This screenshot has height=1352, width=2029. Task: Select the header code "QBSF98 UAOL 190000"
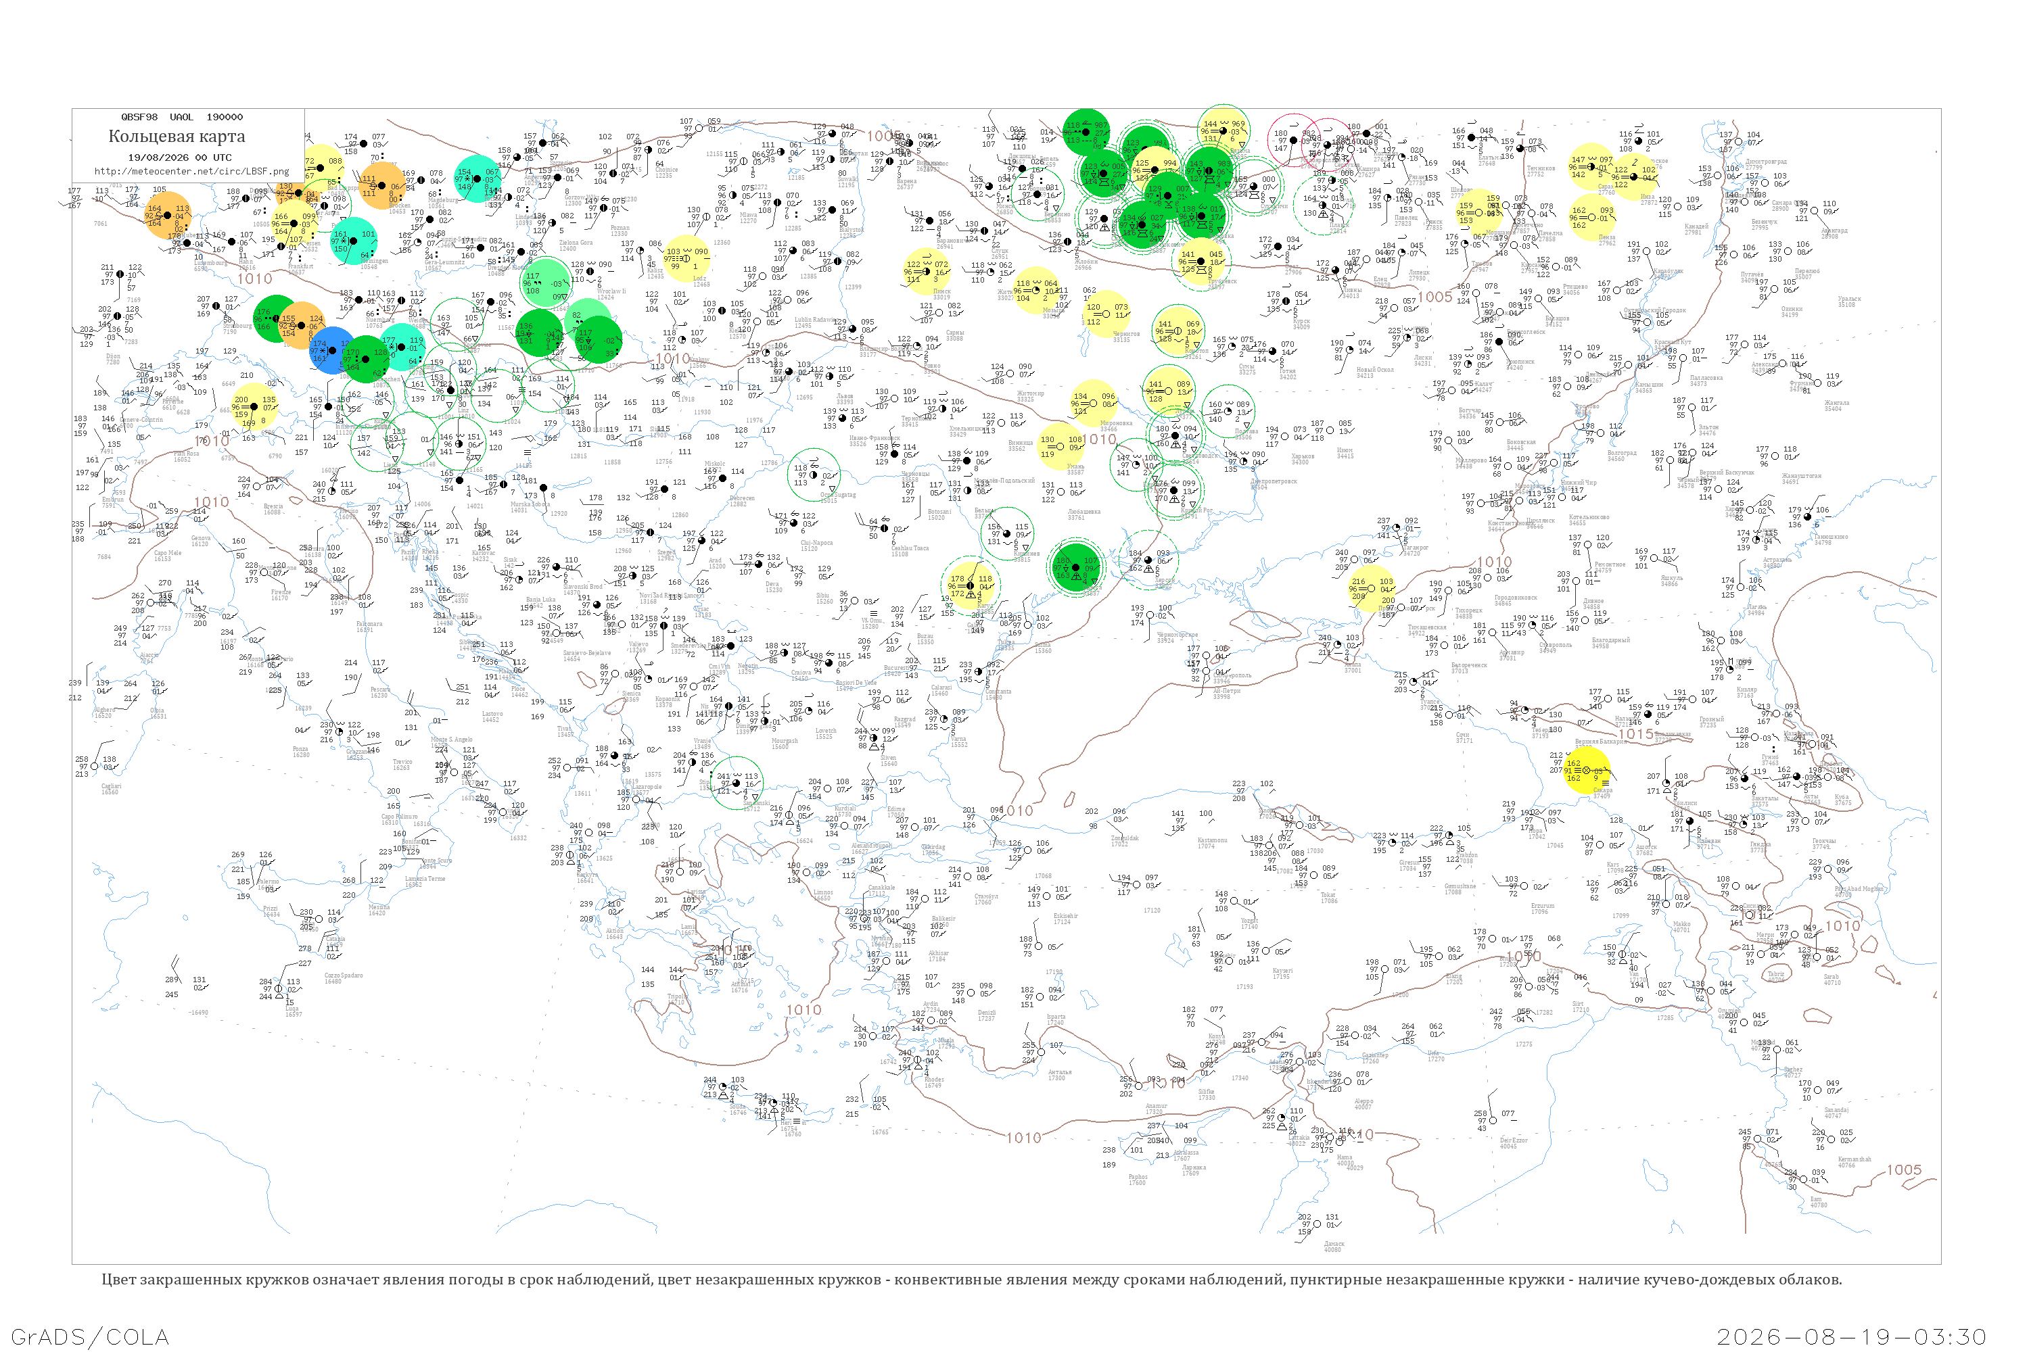pyautogui.click(x=181, y=117)
